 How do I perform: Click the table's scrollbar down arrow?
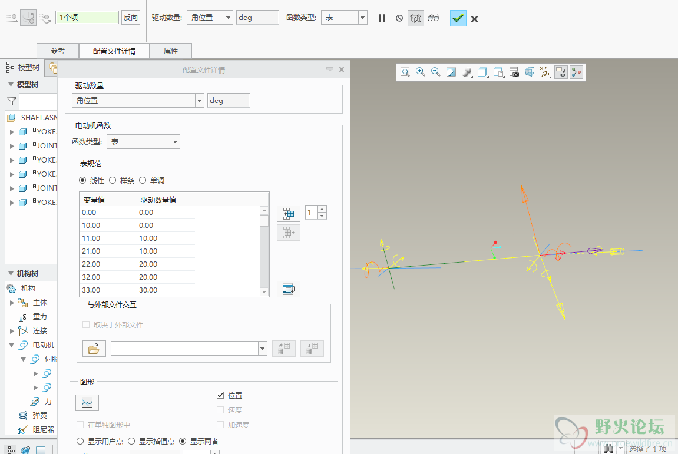pos(264,292)
